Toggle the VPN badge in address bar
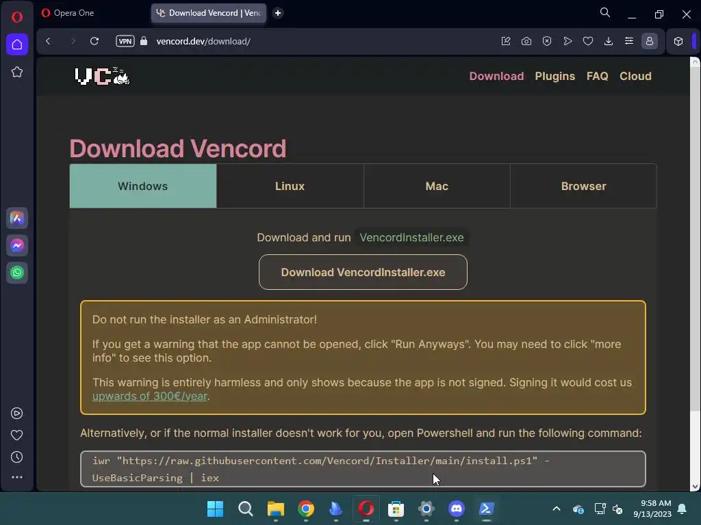The image size is (701, 525). coord(125,41)
